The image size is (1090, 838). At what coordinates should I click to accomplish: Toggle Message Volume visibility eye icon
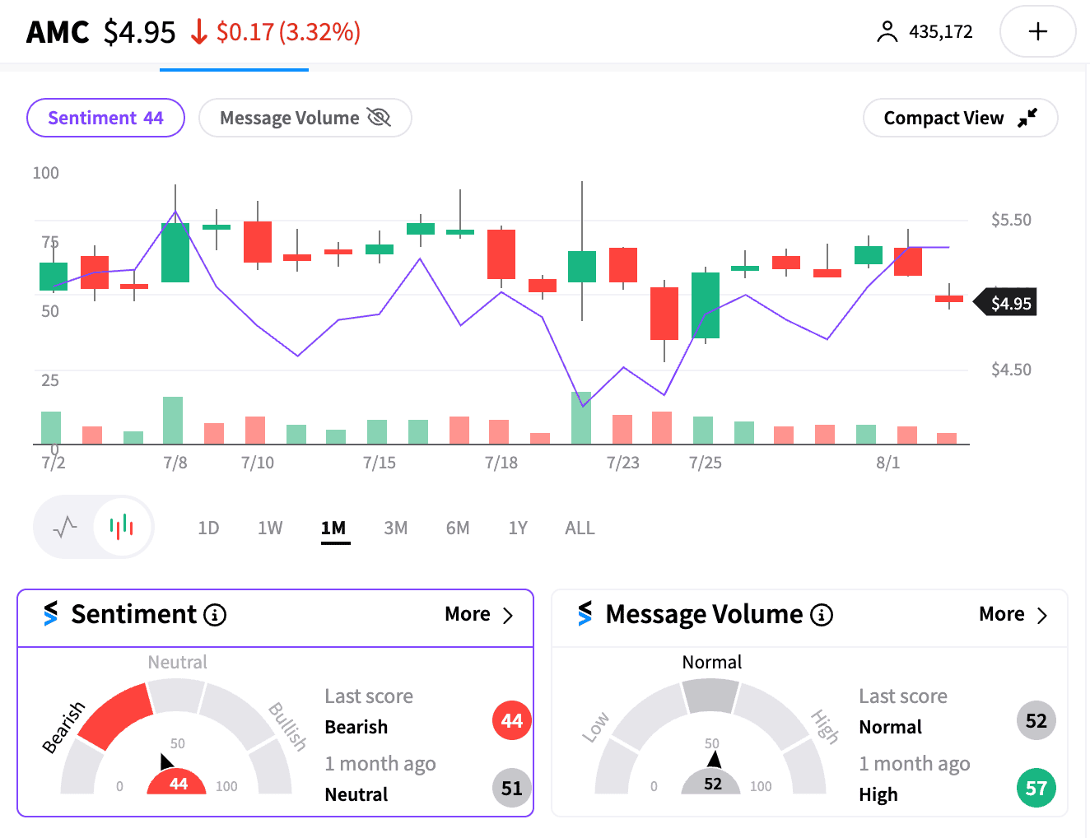(x=379, y=118)
